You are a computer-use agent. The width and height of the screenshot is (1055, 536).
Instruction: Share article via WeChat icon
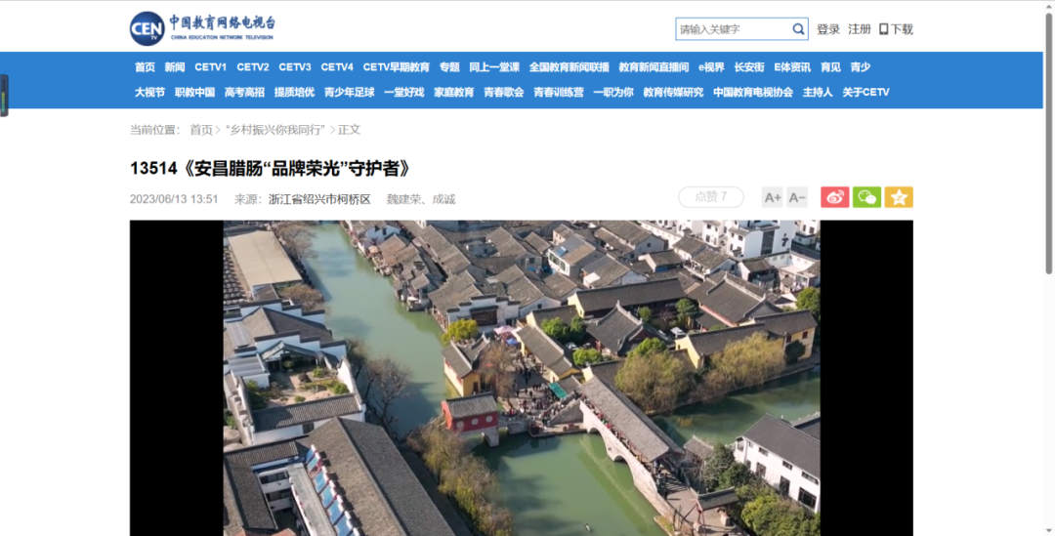(x=866, y=197)
